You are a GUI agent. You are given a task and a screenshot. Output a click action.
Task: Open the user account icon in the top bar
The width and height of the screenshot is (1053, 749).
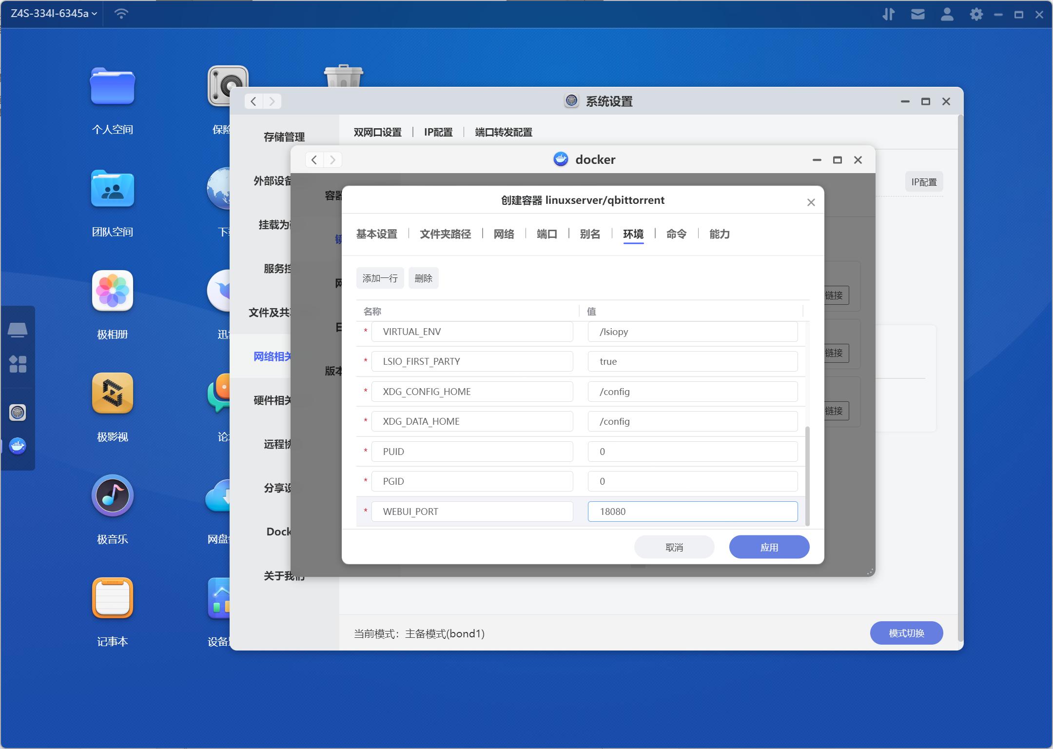(947, 14)
